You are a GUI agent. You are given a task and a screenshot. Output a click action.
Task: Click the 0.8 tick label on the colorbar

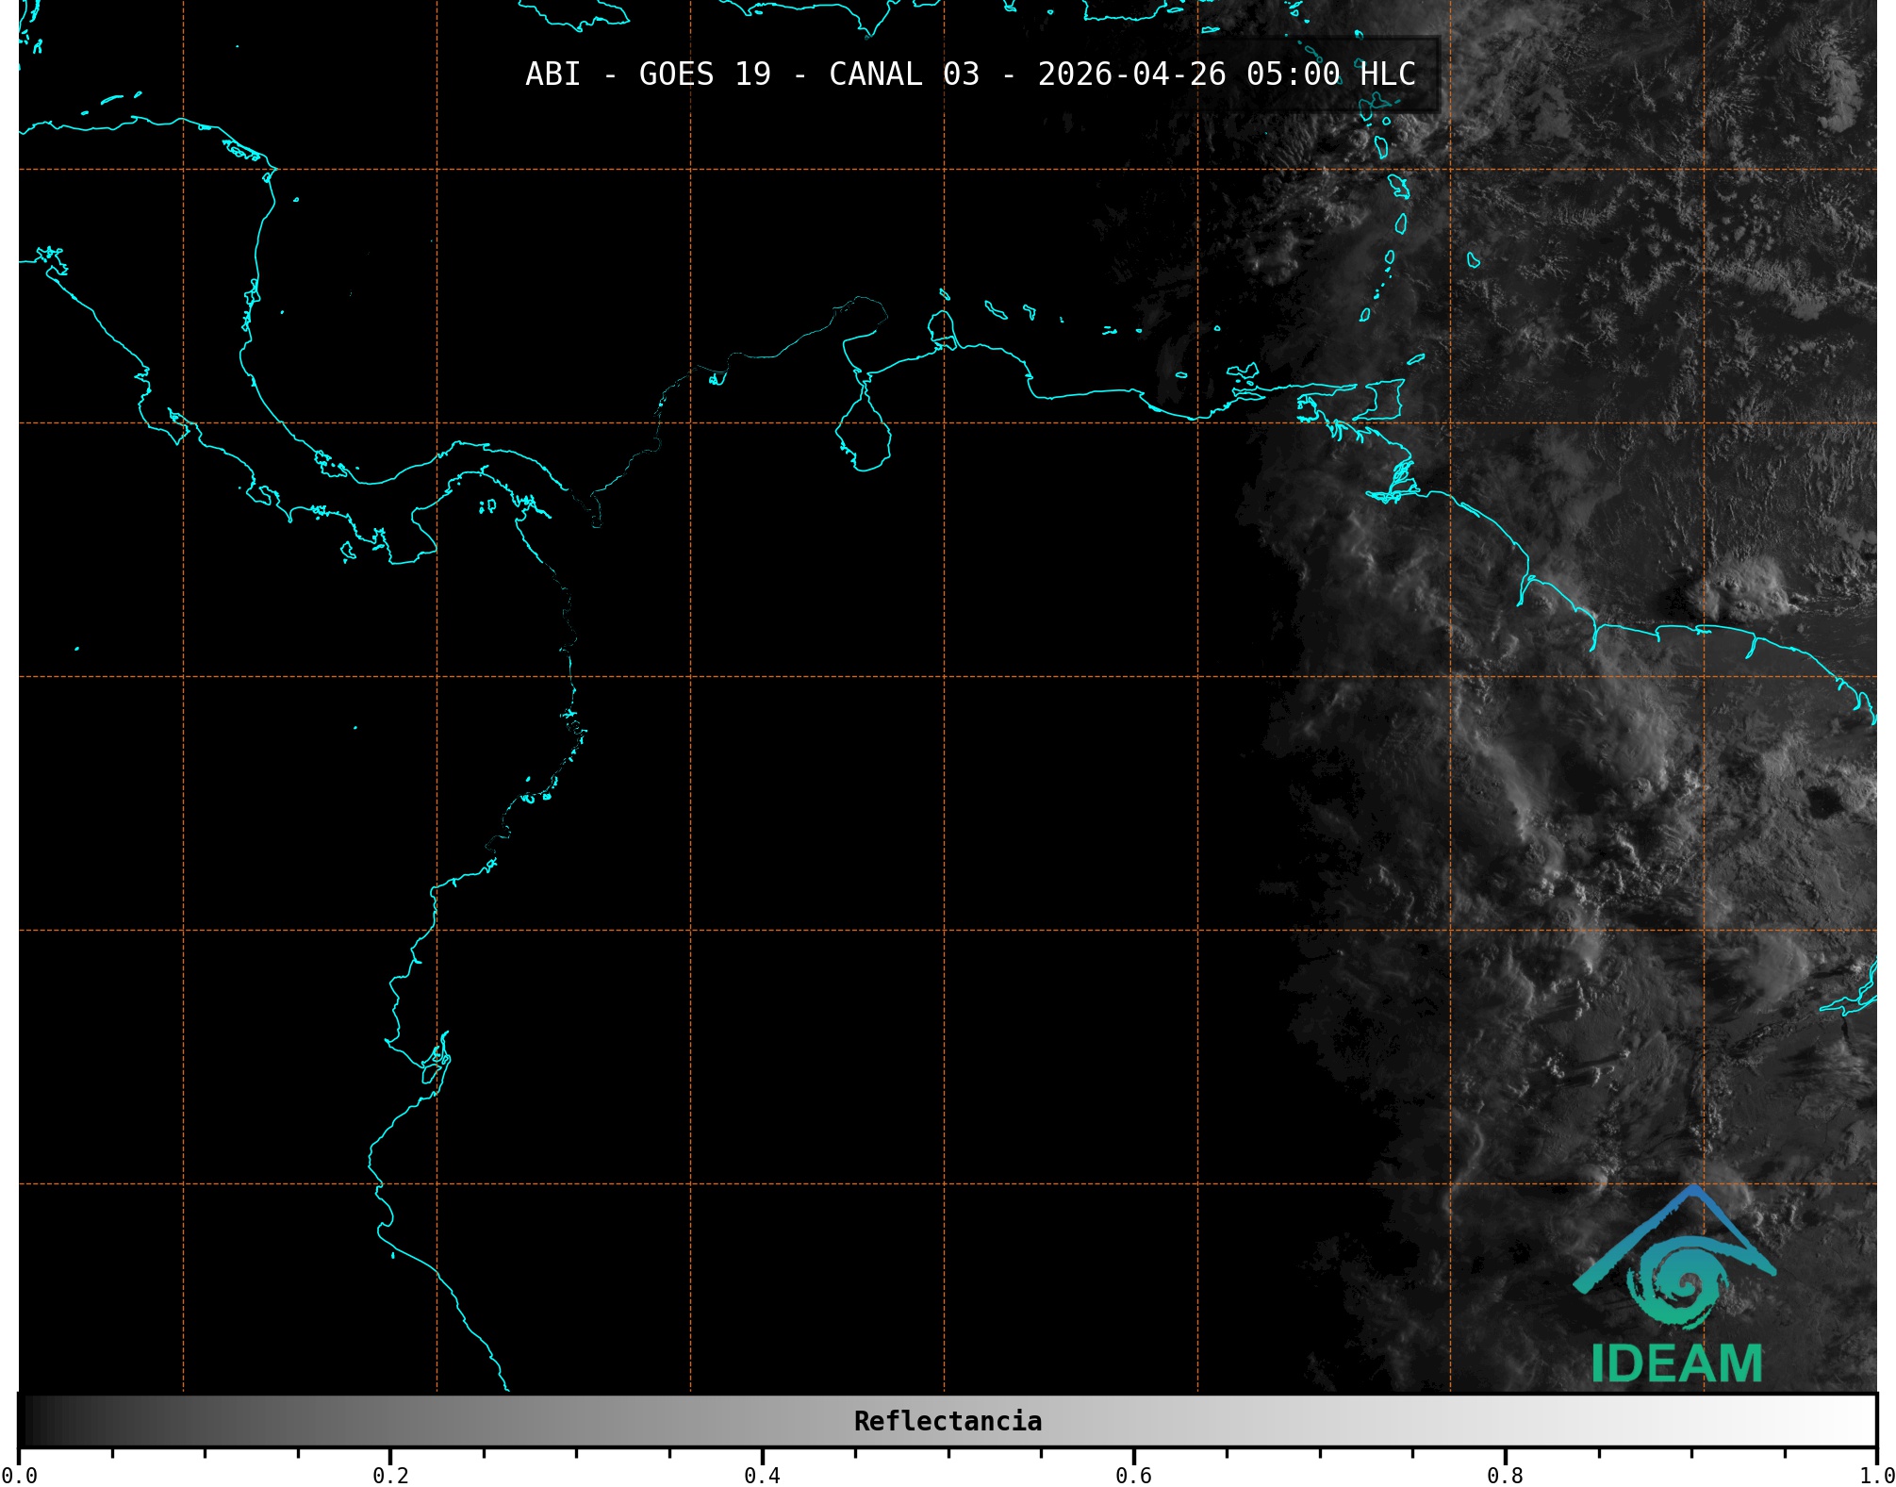1505,1475
